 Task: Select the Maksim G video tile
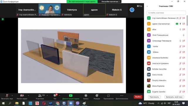pos(117,10)
